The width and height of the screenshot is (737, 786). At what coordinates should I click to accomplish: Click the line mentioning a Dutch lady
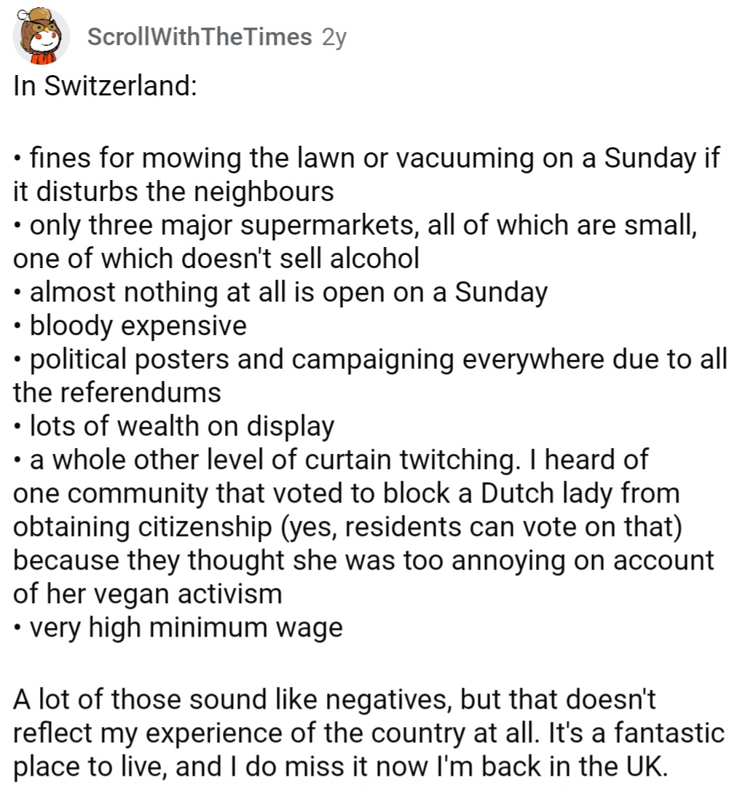346,494
